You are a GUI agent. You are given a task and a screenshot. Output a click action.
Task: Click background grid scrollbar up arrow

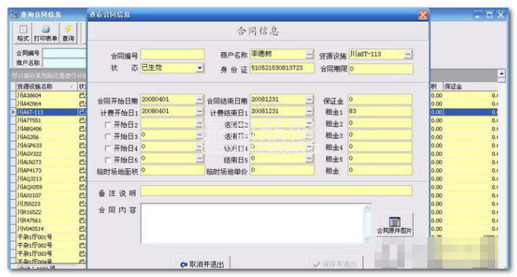(x=501, y=73)
